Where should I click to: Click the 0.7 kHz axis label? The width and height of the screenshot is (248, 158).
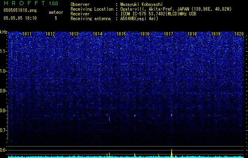[x=4, y=130]
